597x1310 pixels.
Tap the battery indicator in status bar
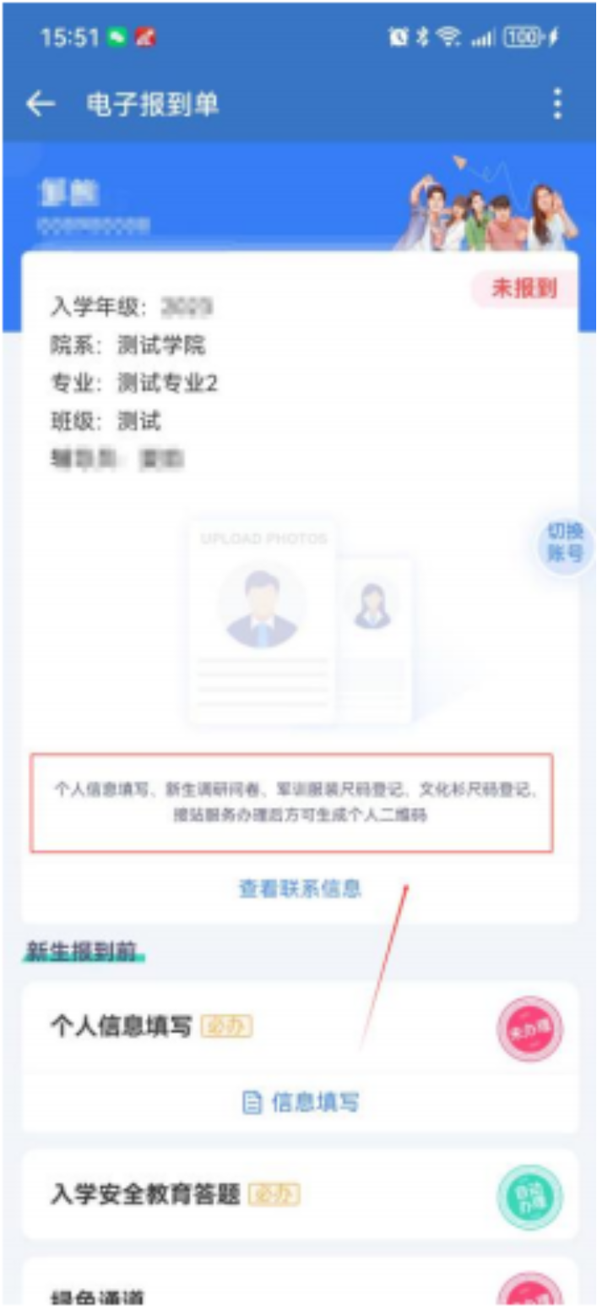pos(530,37)
